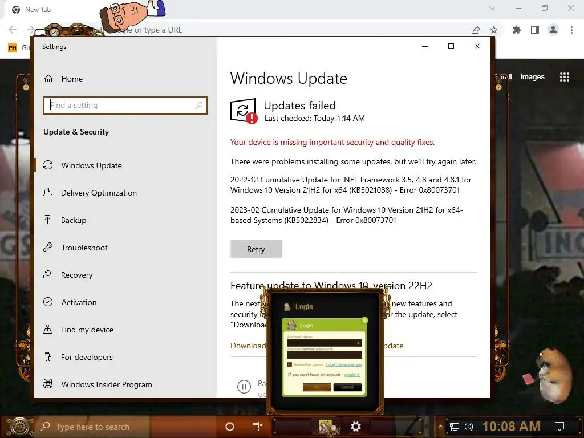
Task: Click the Find my device person icon
Action: pyautogui.click(x=48, y=329)
